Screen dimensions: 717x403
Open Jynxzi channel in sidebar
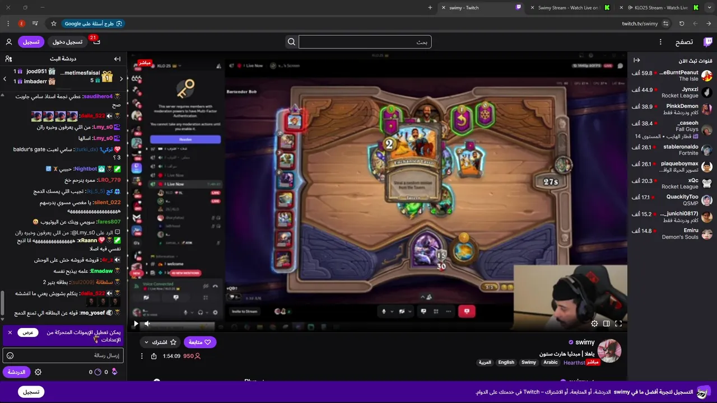(672, 92)
